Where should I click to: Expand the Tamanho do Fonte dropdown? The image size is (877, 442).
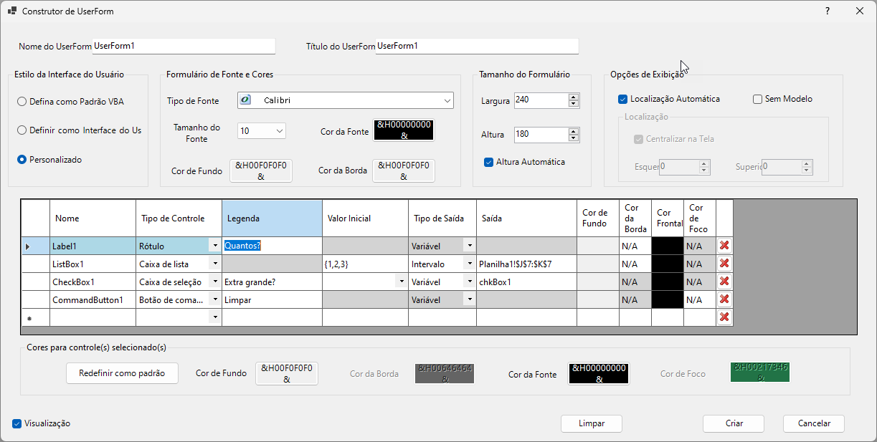click(279, 131)
